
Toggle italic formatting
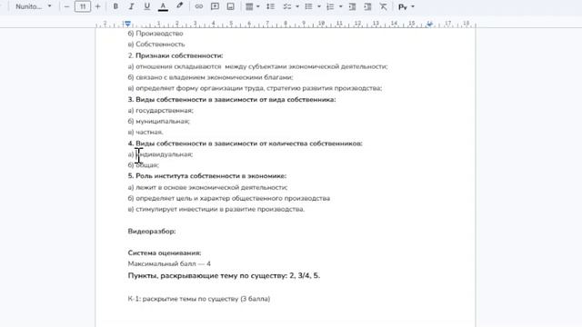(131, 6)
